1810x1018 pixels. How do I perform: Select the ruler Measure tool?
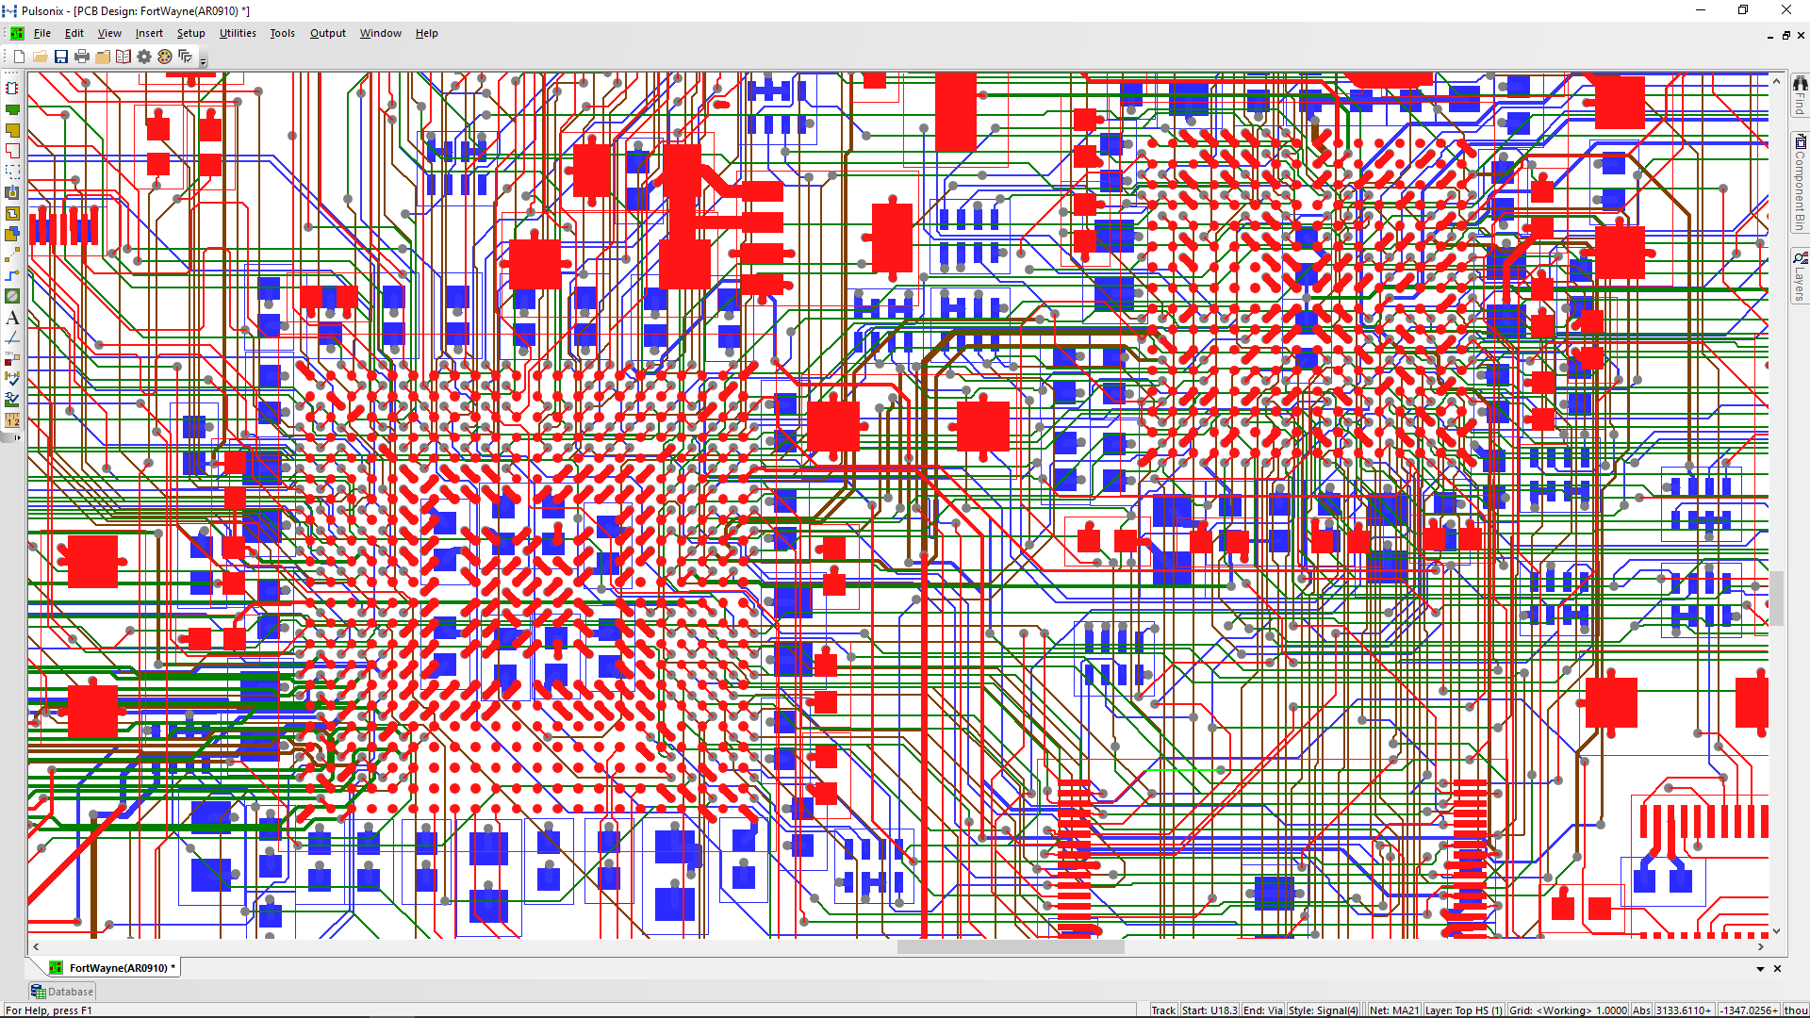12,420
